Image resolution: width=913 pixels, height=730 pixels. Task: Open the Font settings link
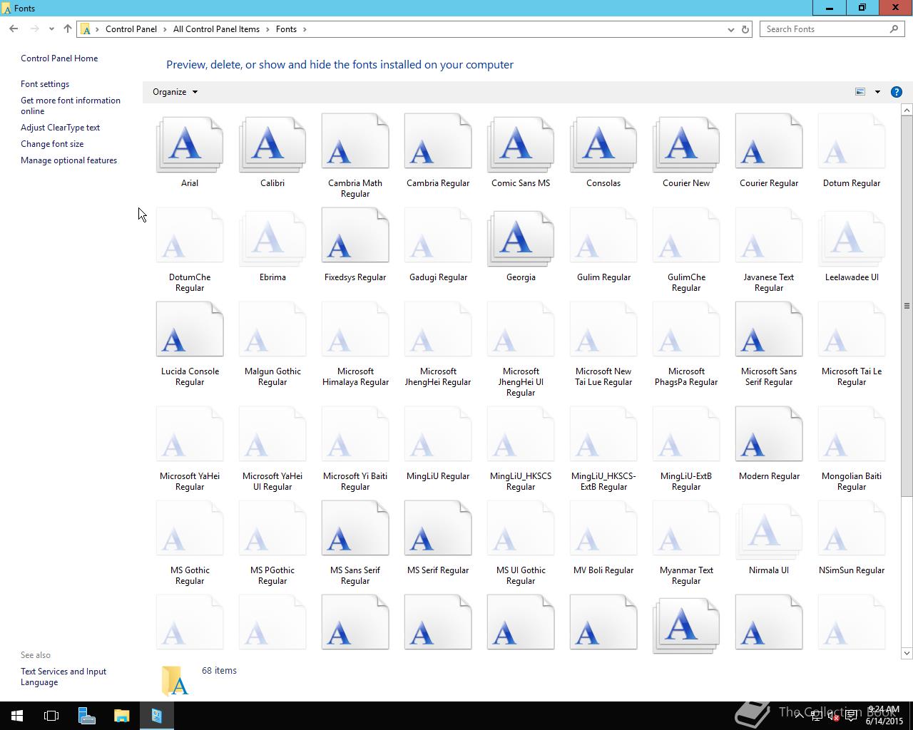coord(45,84)
